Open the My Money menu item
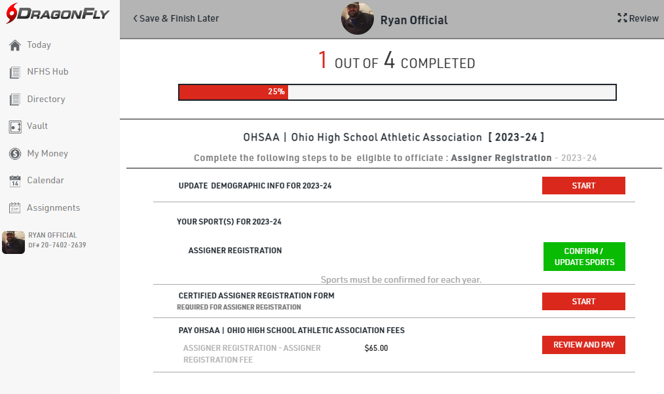This screenshot has width=664, height=394. tap(47, 154)
